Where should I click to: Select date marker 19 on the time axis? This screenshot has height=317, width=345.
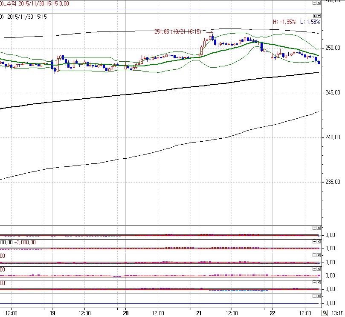click(52, 312)
